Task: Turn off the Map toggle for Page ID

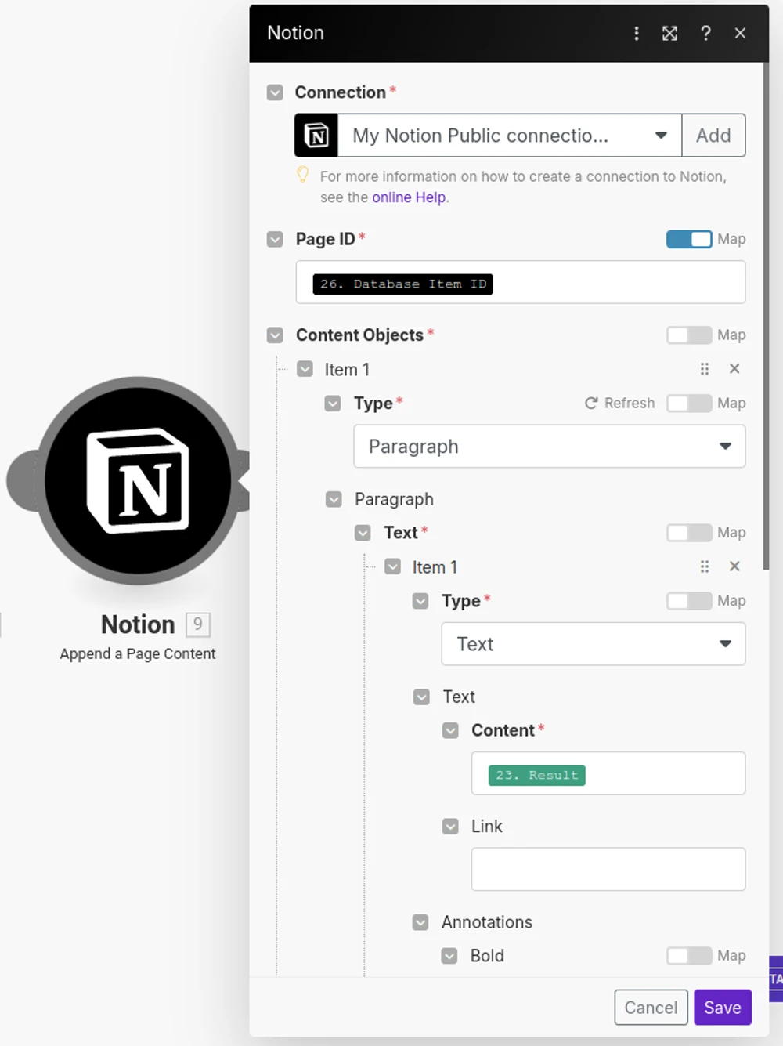Action: tap(689, 239)
